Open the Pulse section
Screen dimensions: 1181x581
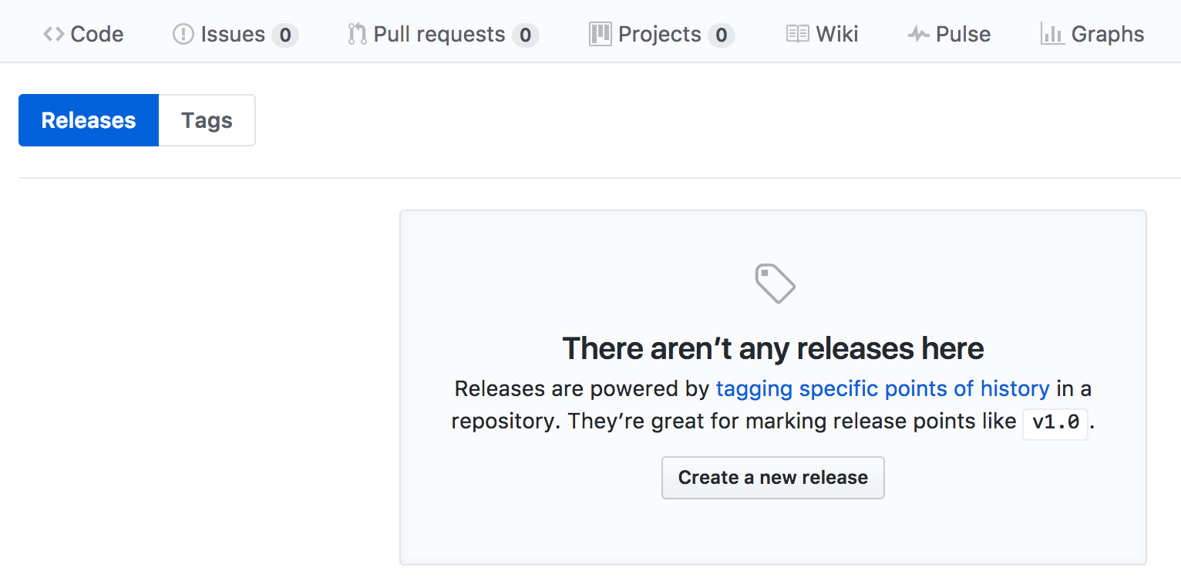pyautogui.click(x=951, y=33)
